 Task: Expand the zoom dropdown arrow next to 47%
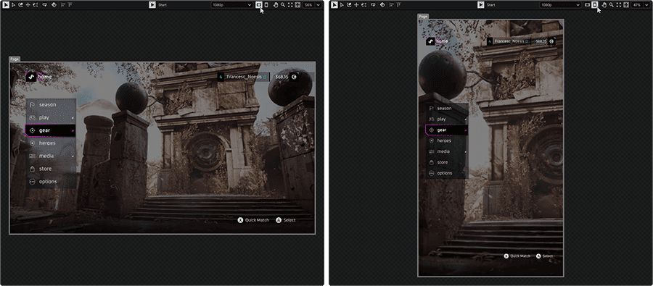coord(646,5)
